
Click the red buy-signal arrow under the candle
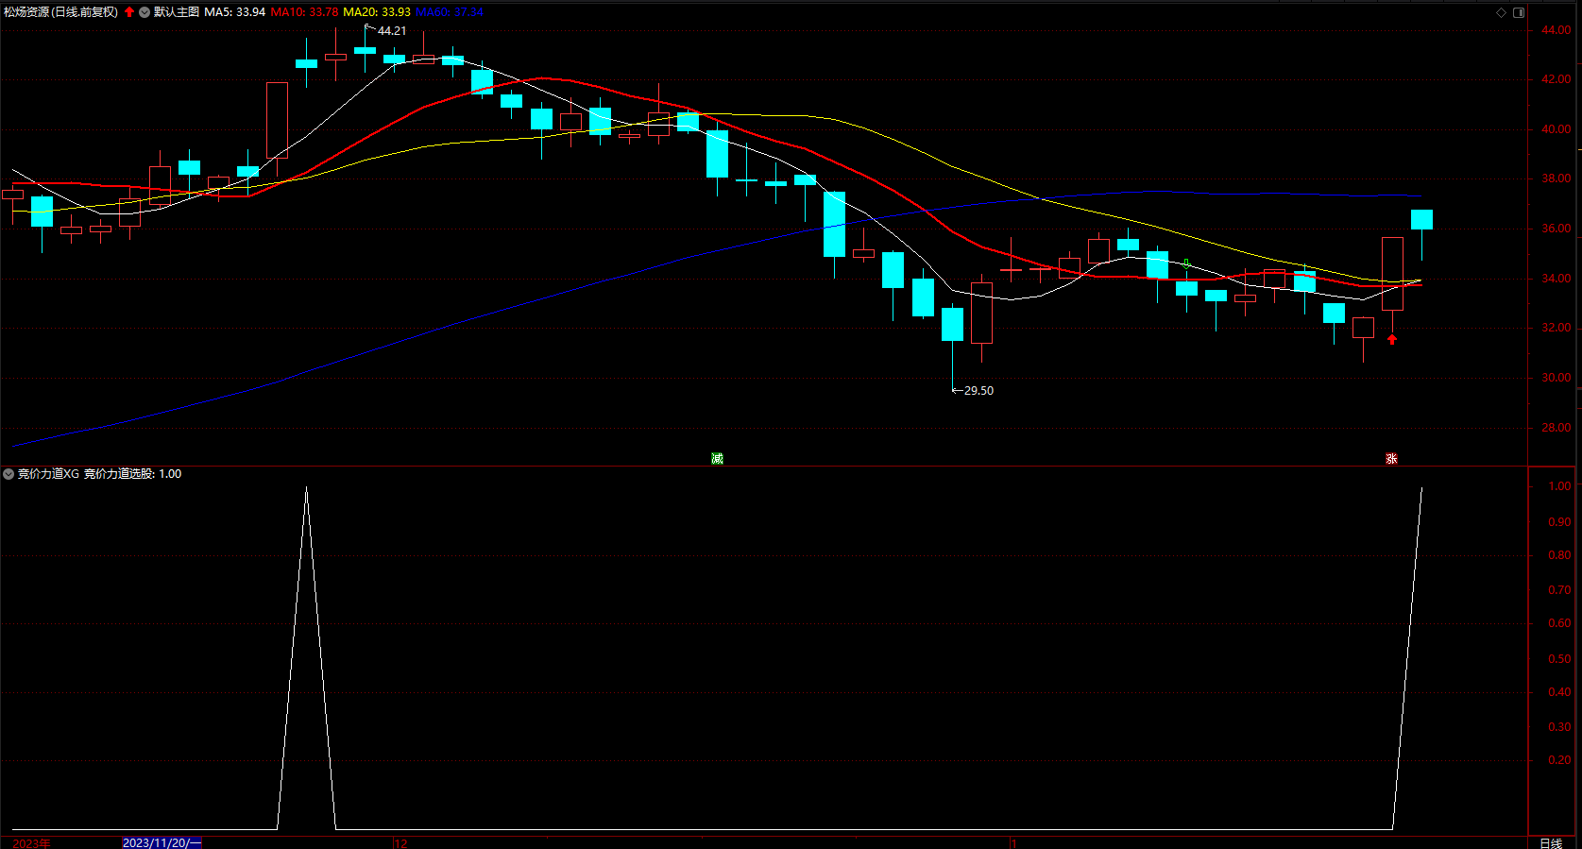[x=1392, y=339]
